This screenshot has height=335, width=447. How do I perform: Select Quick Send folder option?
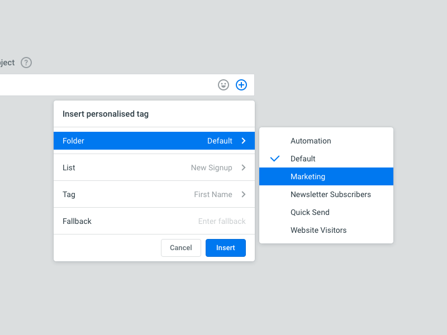(x=310, y=212)
